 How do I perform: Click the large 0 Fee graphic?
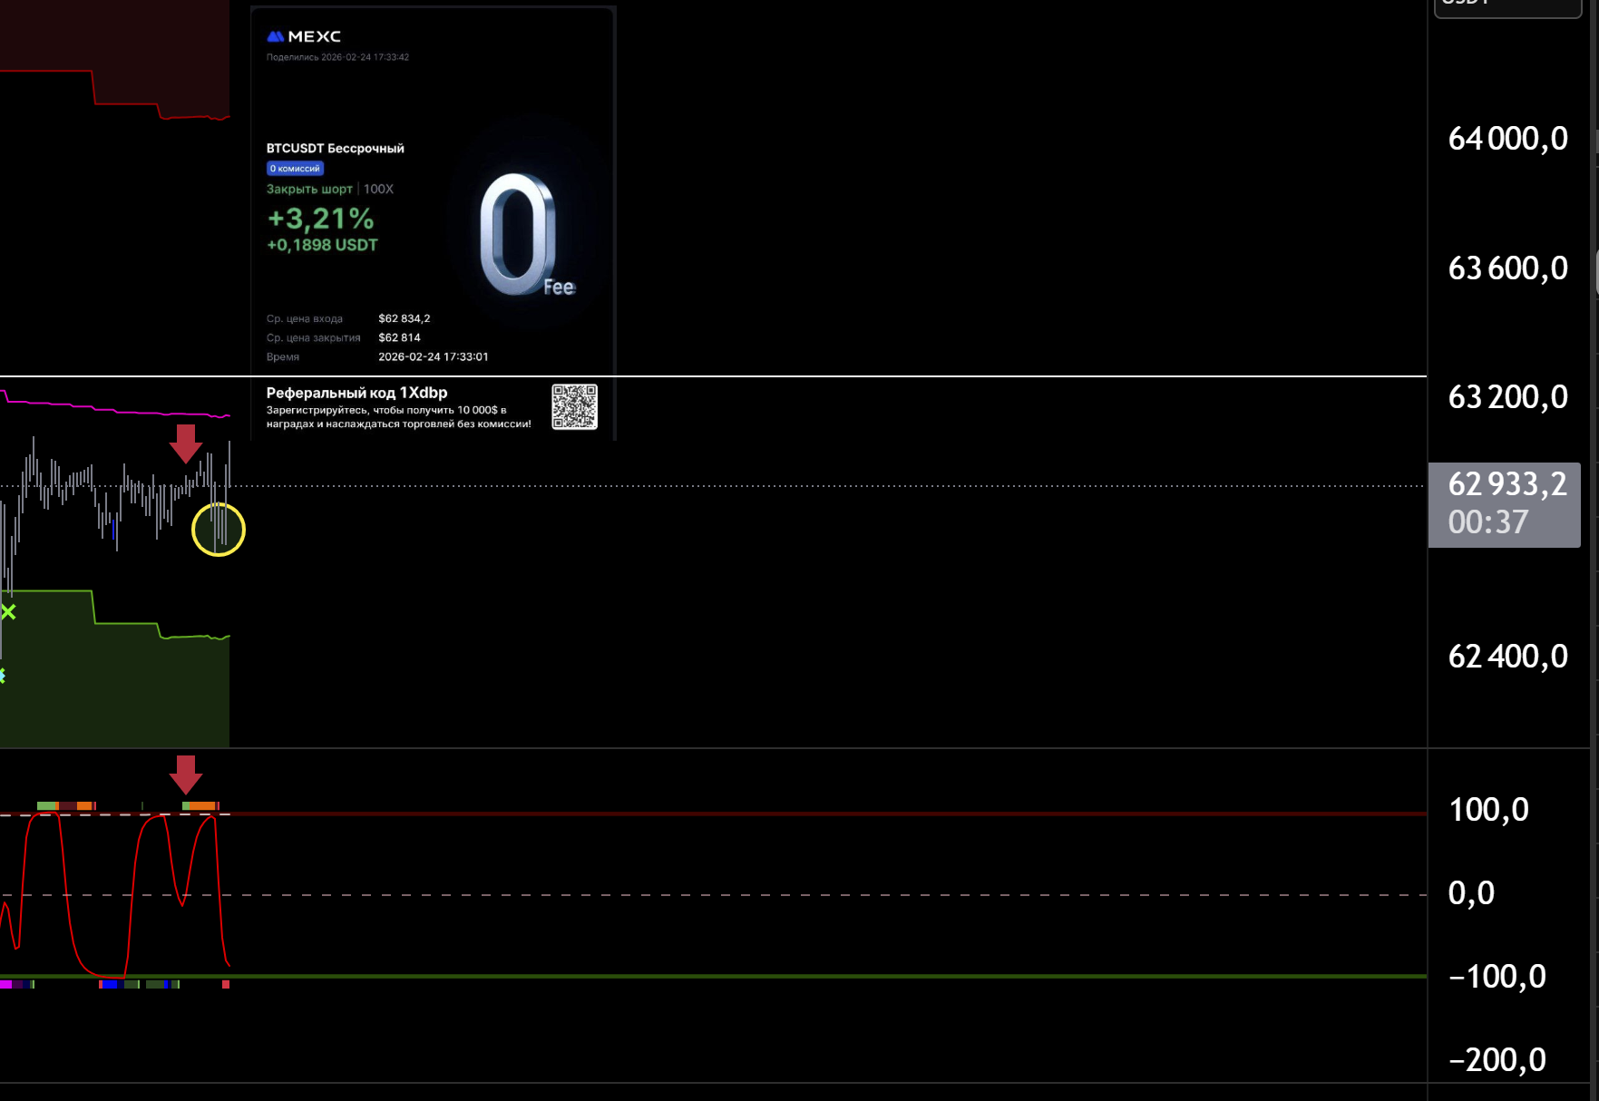click(521, 236)
